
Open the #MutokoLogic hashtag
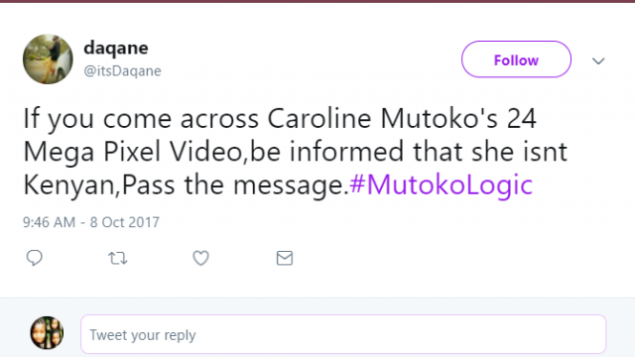[x=441, y=185]
